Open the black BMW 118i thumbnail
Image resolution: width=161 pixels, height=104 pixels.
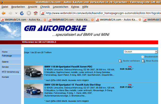tap(33, 73)
